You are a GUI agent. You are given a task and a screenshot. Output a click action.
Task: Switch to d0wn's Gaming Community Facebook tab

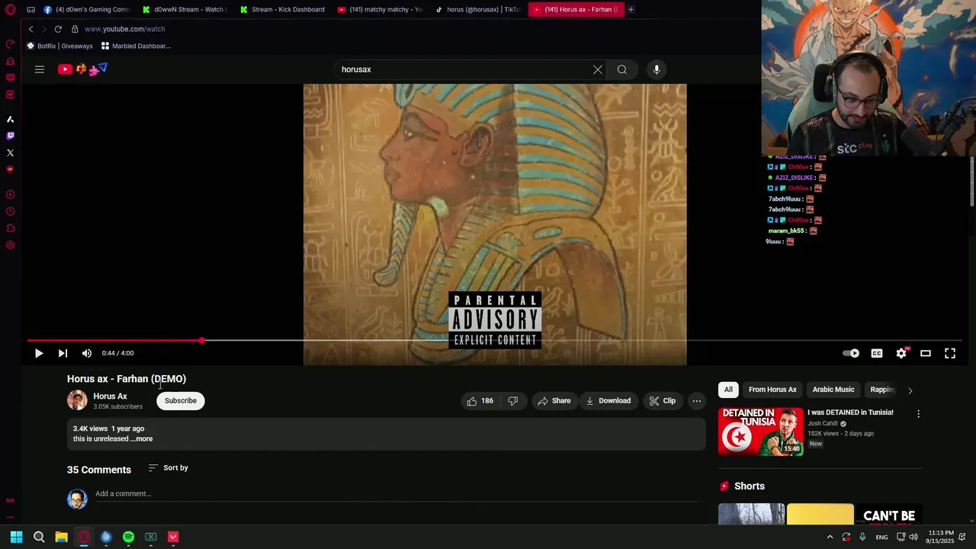(86, 9)
